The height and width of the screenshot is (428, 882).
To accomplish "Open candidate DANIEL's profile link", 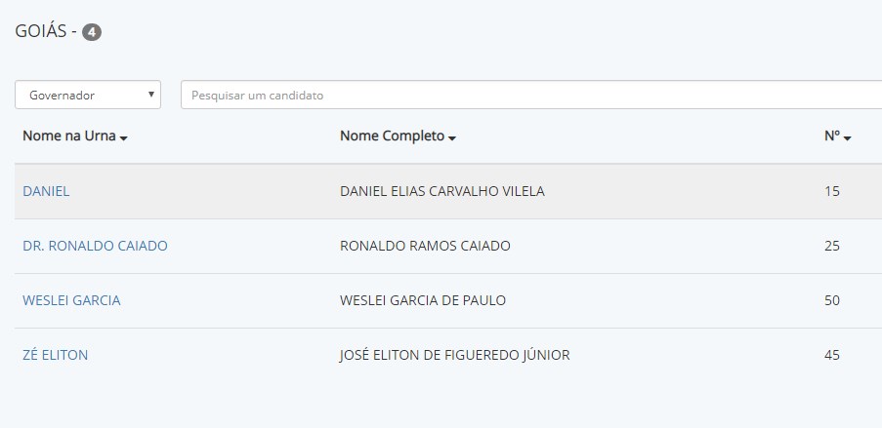I will coord(46,191).
